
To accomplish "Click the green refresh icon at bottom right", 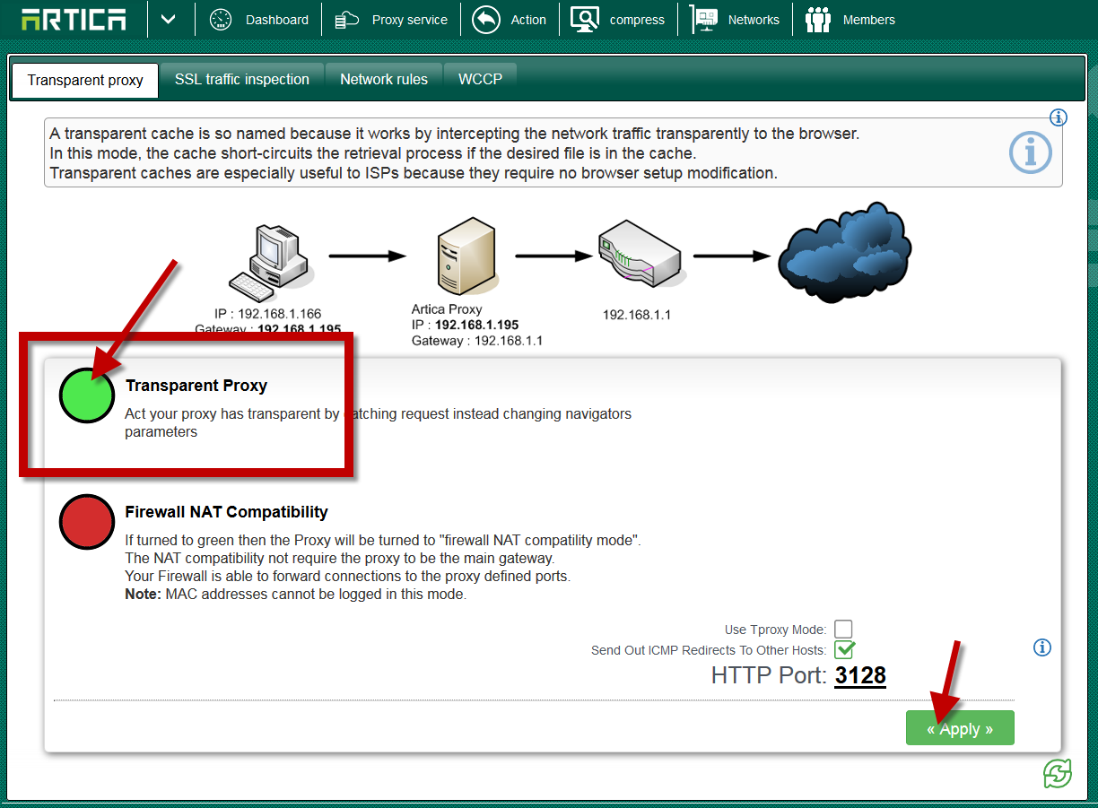I will coord(1058,773).
